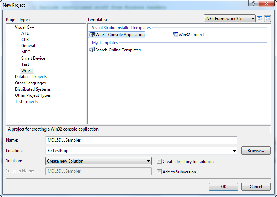
Task: Select Test Projects category
Action: (26, 102)
